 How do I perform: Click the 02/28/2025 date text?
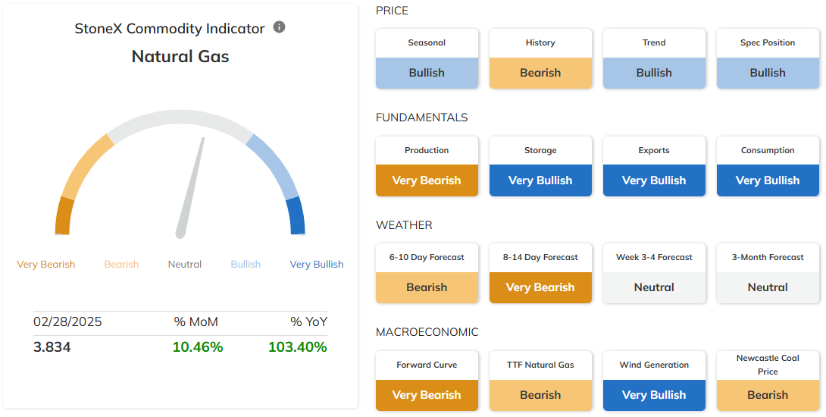pos(67,321)
